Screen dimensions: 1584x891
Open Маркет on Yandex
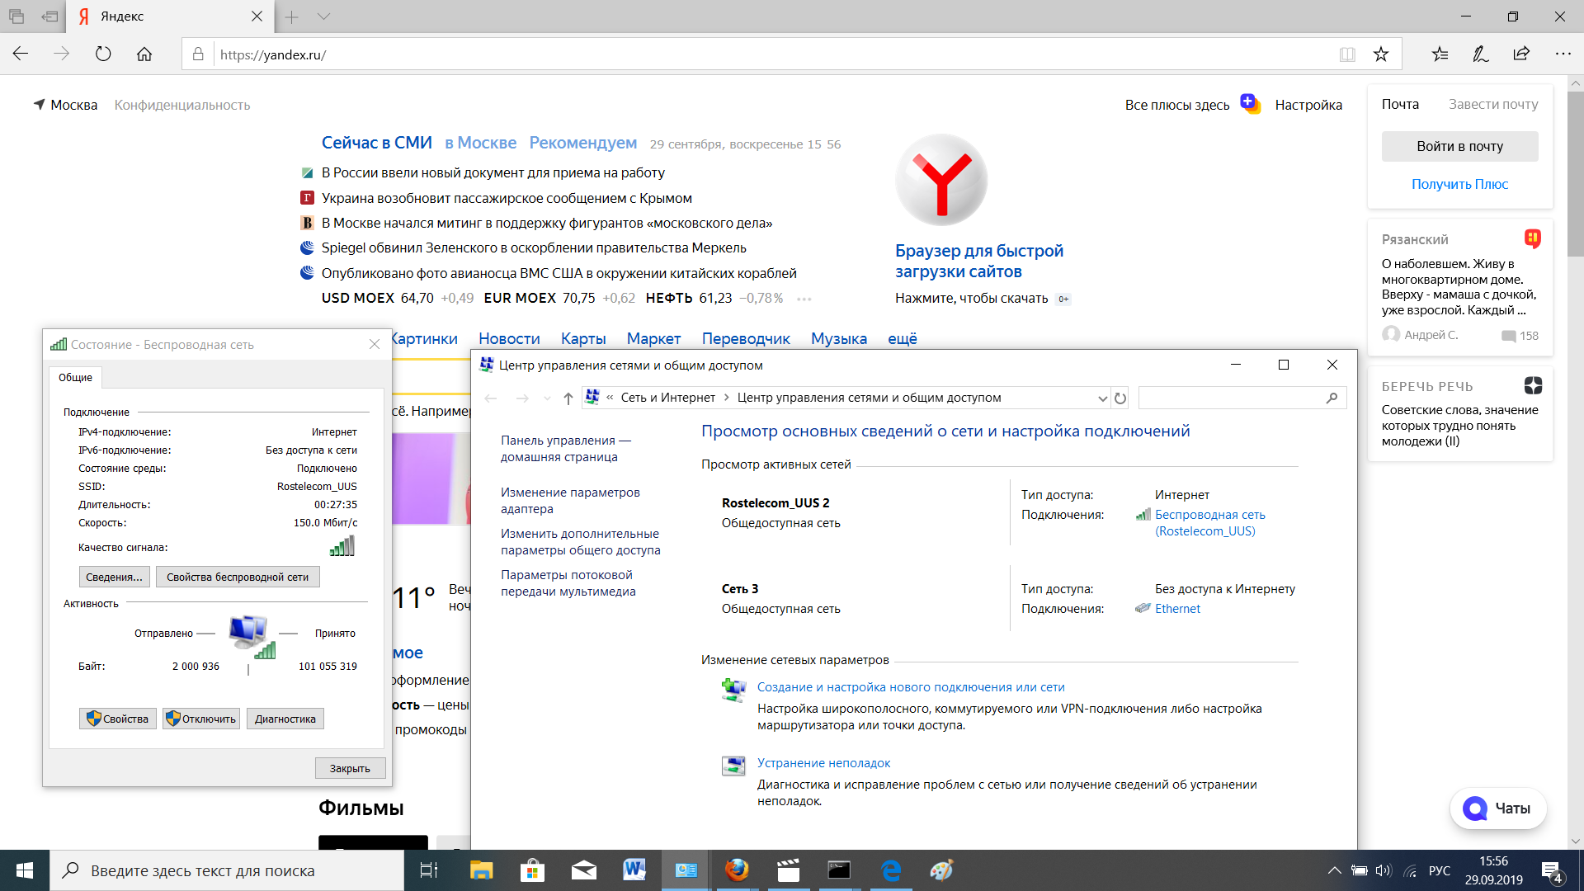[653, 338]
